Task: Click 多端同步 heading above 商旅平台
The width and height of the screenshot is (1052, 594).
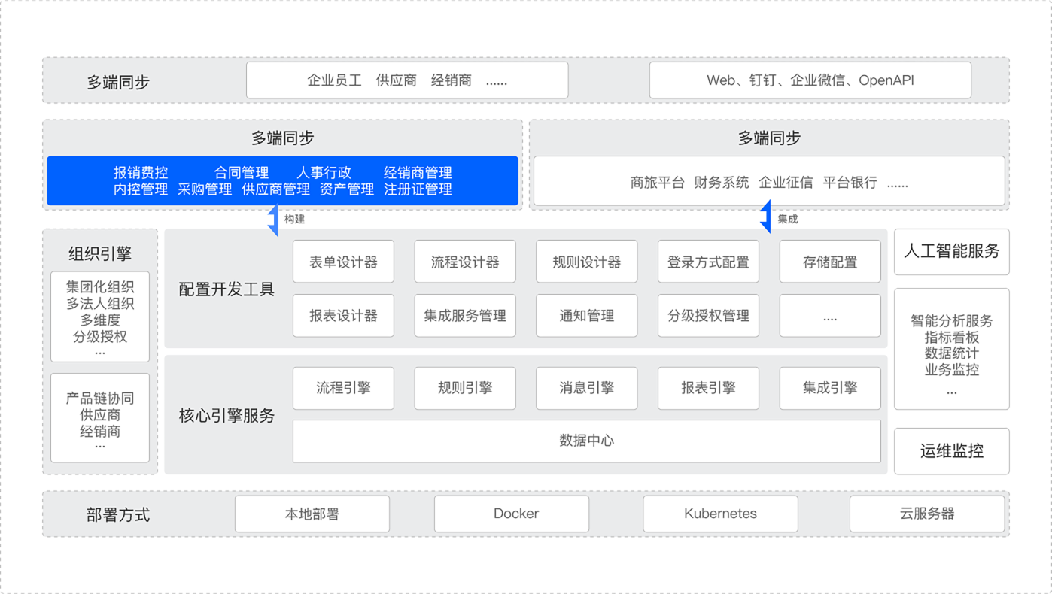Action: [x=769, y=138]
